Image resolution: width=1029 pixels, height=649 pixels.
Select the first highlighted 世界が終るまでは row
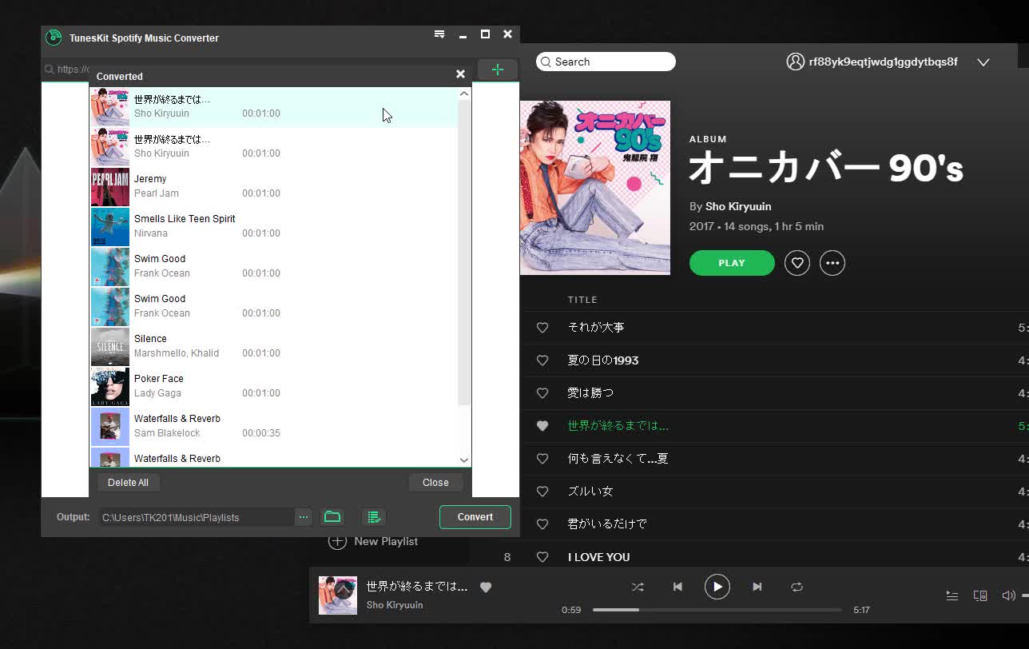[273, 107]
